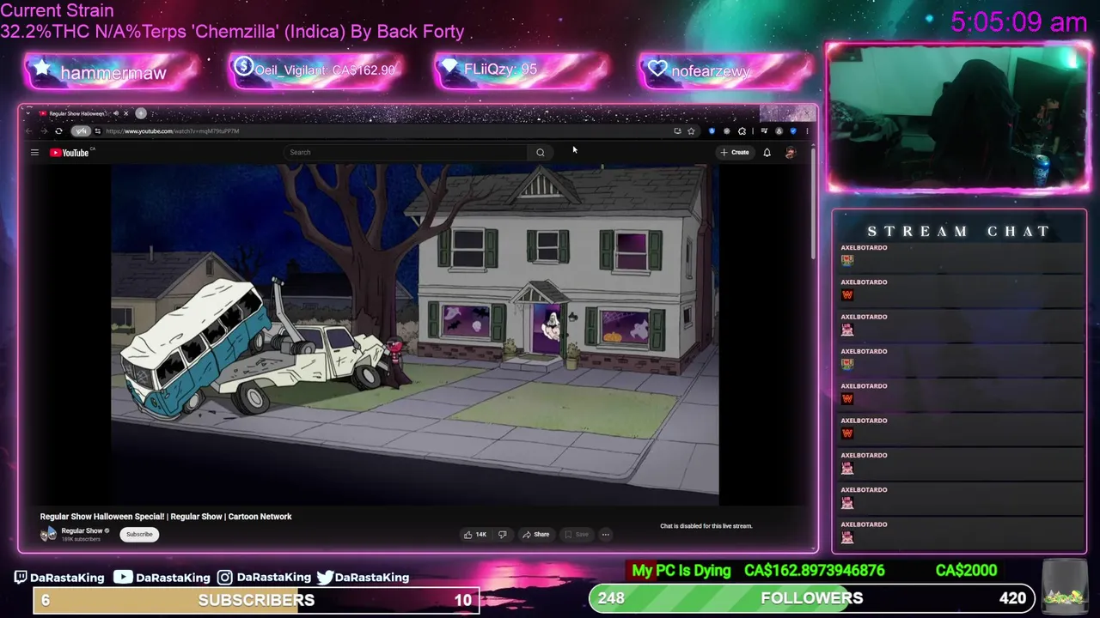Click the VPN badge in address bar
Viewport: 1100px width, 618px height.
81,131
